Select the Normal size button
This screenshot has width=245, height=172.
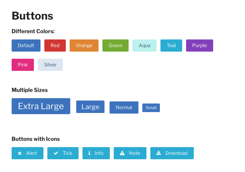tap(124, 108)
